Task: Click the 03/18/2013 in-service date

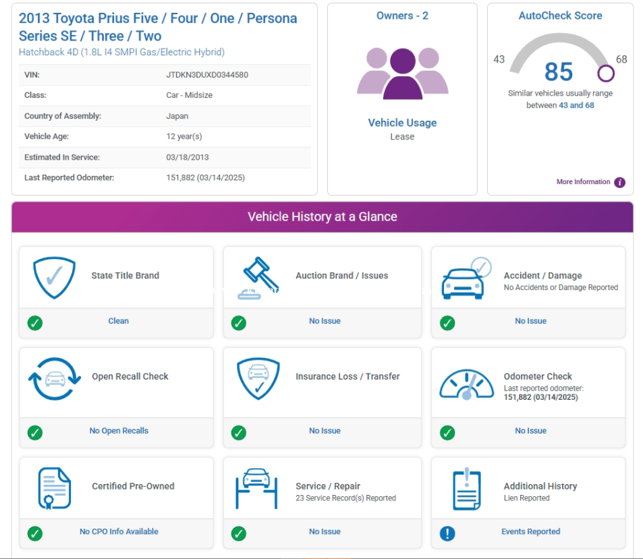Action: (188, 157)
